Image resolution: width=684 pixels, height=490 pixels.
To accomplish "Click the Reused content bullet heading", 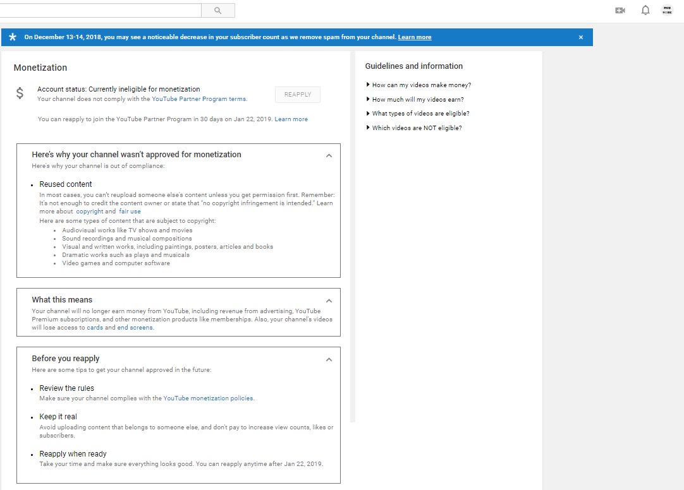I will tap(66, 184).
